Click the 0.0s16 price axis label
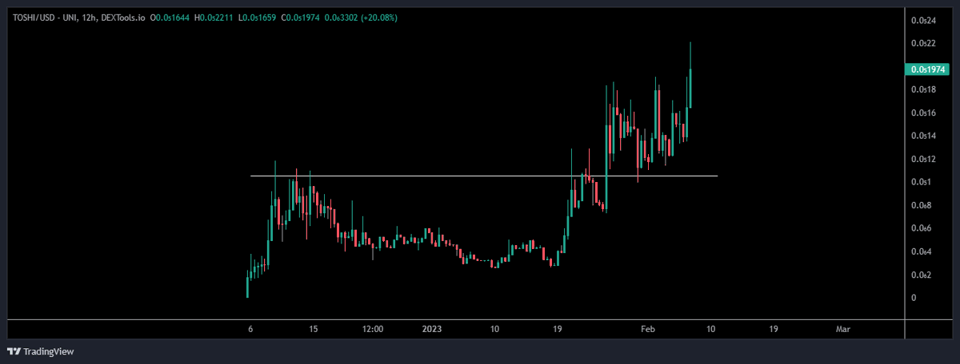 point(923,113)
